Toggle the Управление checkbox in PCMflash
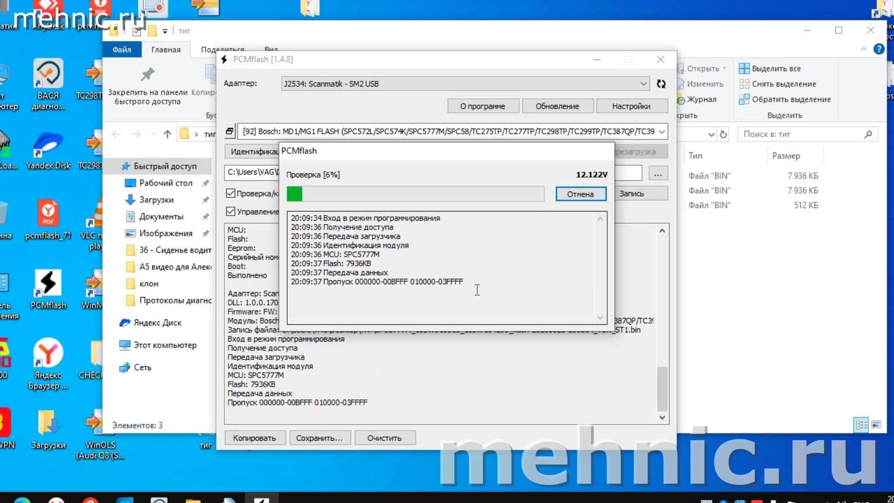The image size is (894, 503). 230,211
